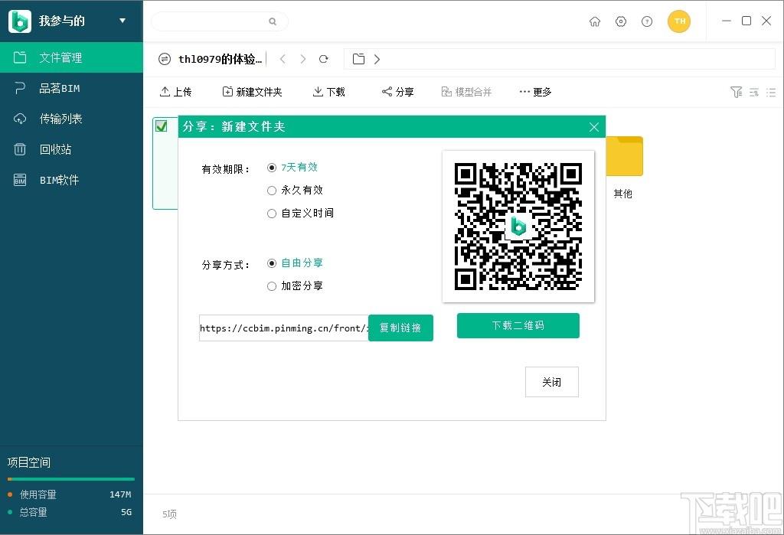Image resolution: width=784 pixels, height=535 pixels.
Task: Click 复制链接 copy link button
Action: click(400, 328)
